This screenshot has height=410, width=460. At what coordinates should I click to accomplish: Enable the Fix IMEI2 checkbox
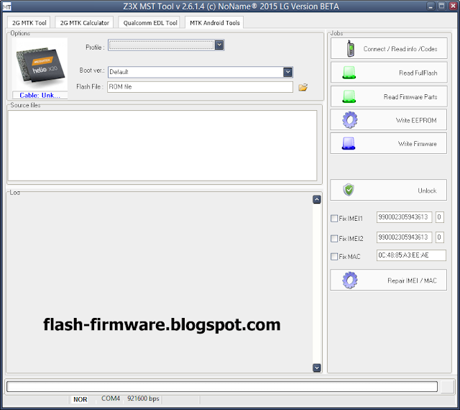pyautogui.click(x=334, y=239)
